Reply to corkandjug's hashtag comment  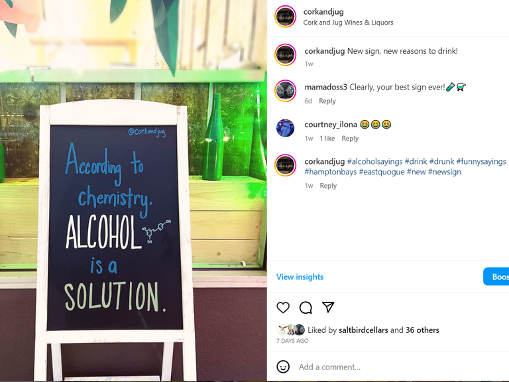click(x=328, y=186)
